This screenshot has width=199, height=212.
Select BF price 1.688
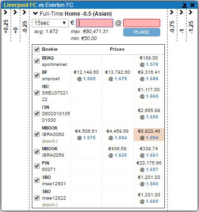pos(152,79)
